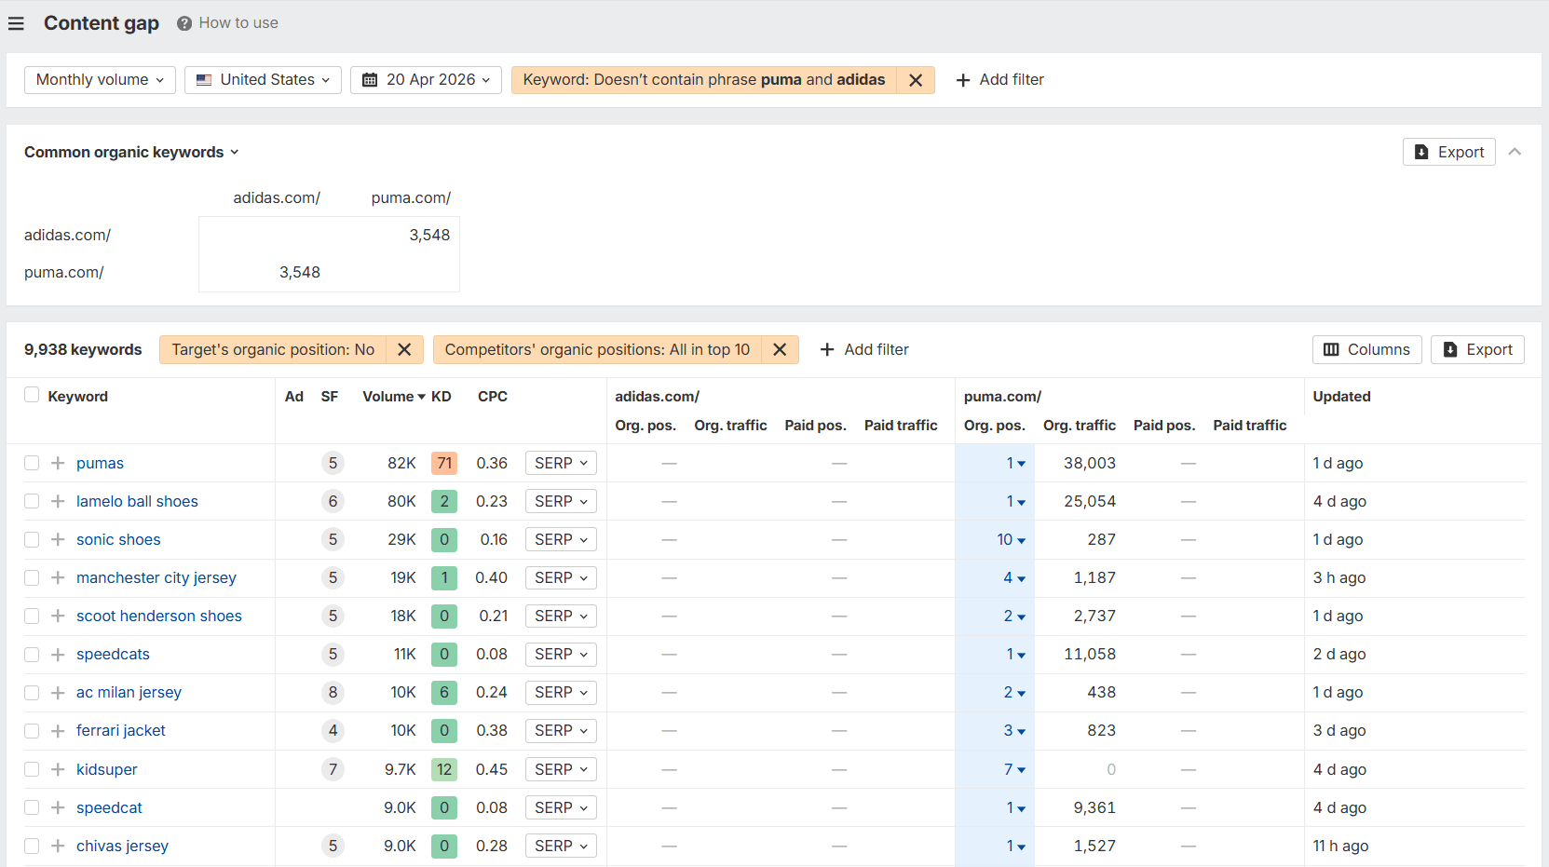Click the KD 6 badge for ac milan jersey
This screenshot has width=1549, height=867.
point(444,692)
